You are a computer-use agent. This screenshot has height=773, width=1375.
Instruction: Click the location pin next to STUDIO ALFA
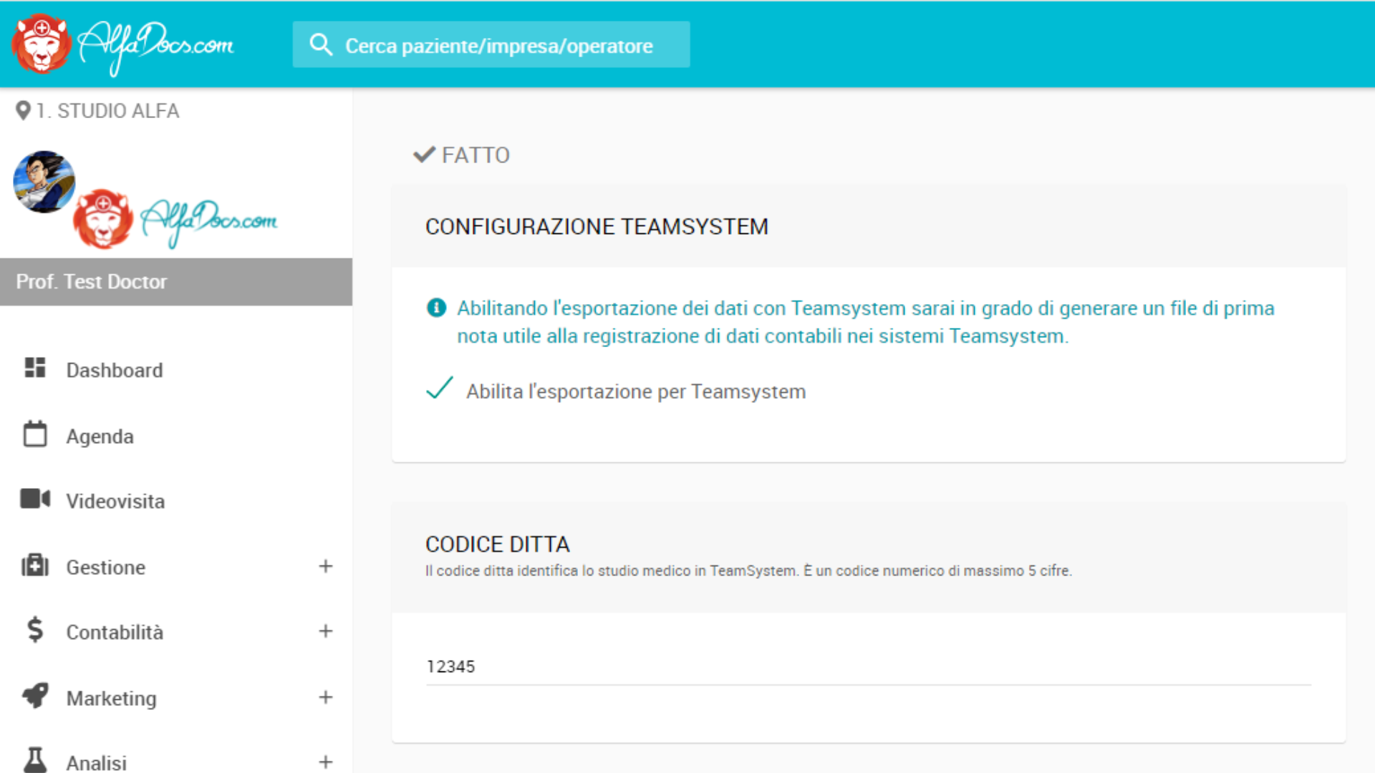[21, 110]
